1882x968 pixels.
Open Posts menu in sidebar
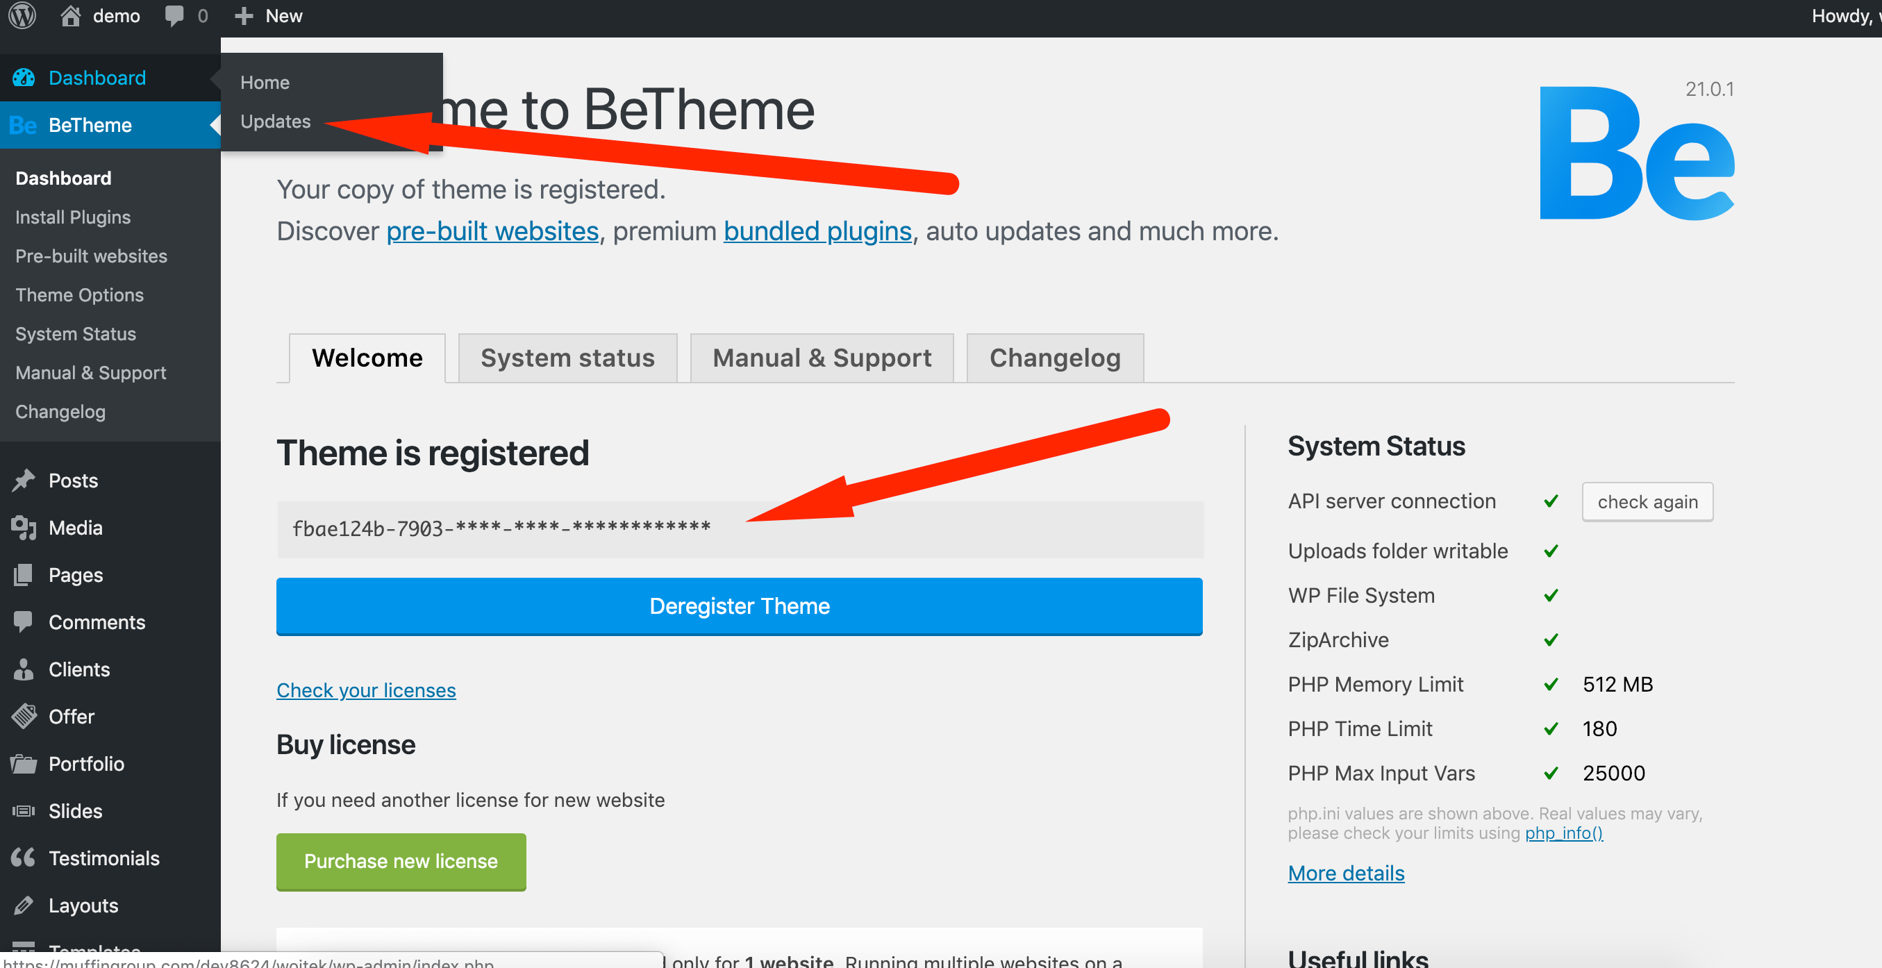(73, 480)
